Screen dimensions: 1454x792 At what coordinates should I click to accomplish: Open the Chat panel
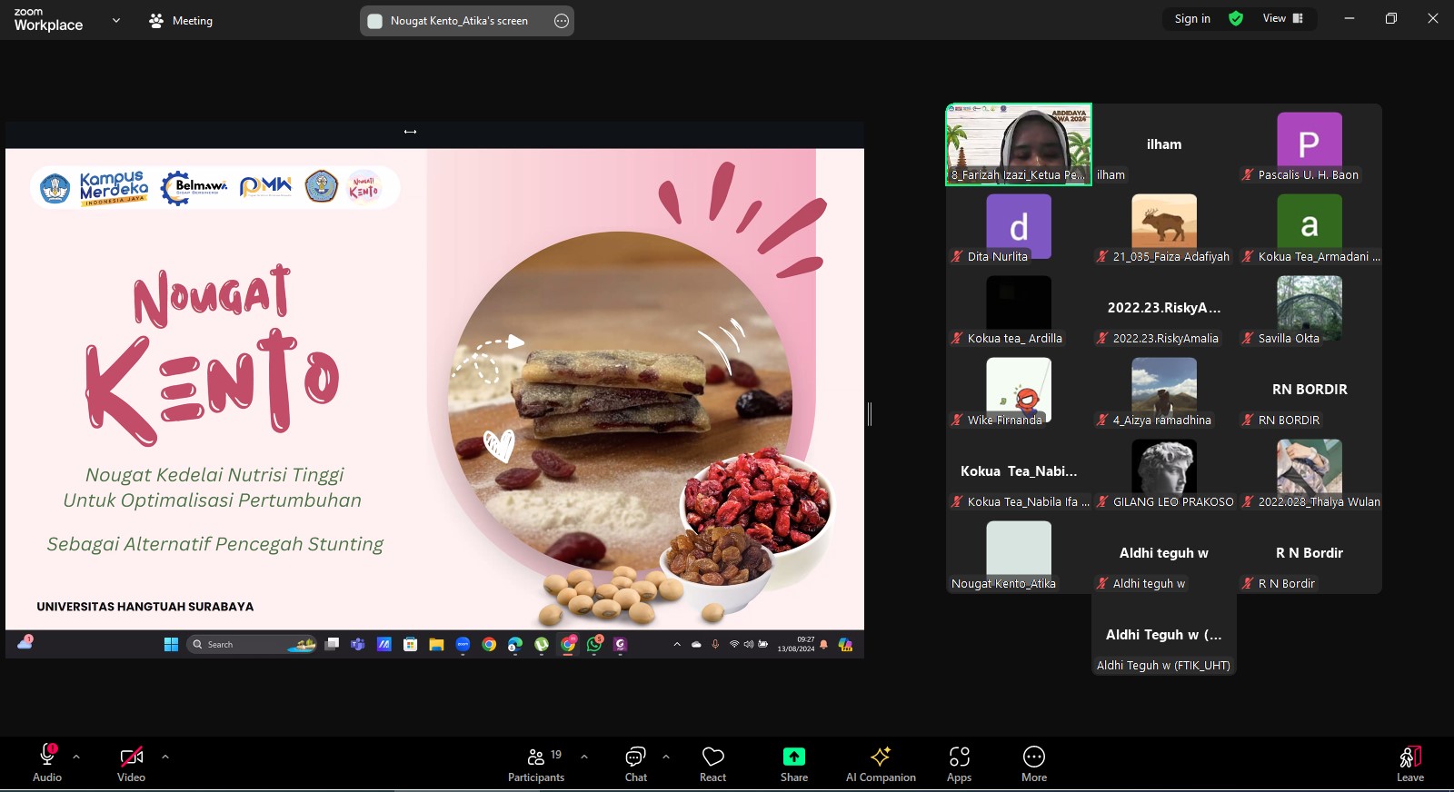click(x=635, y=764)
